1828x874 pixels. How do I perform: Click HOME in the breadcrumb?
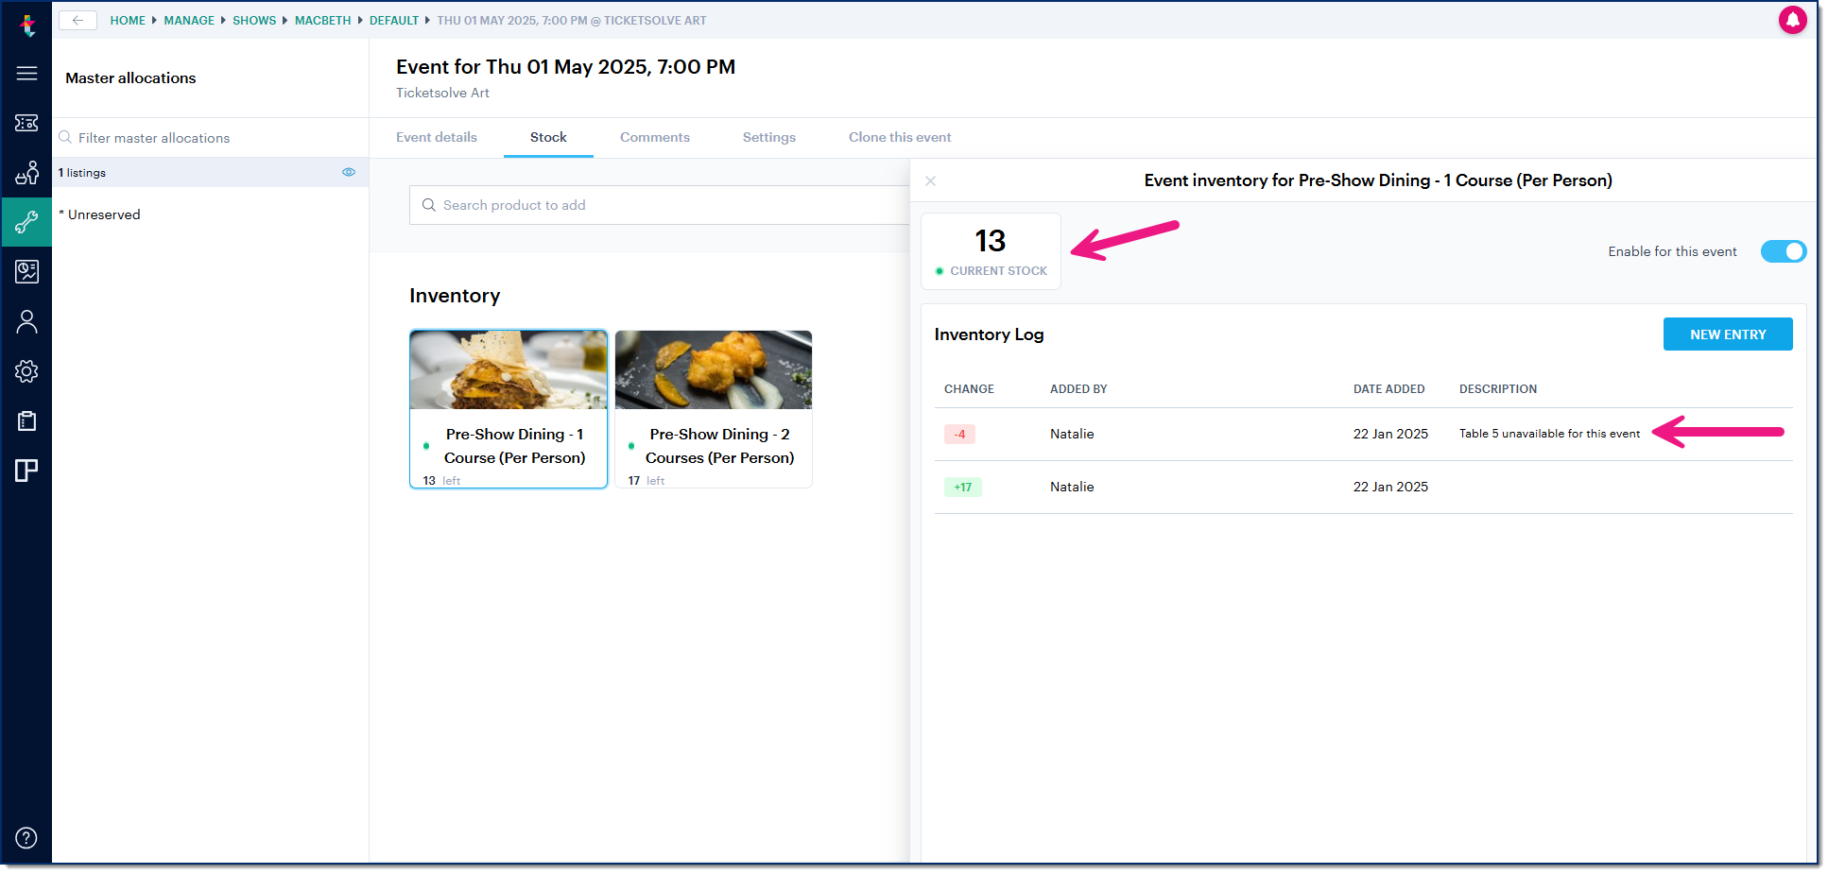click(128, 20)
